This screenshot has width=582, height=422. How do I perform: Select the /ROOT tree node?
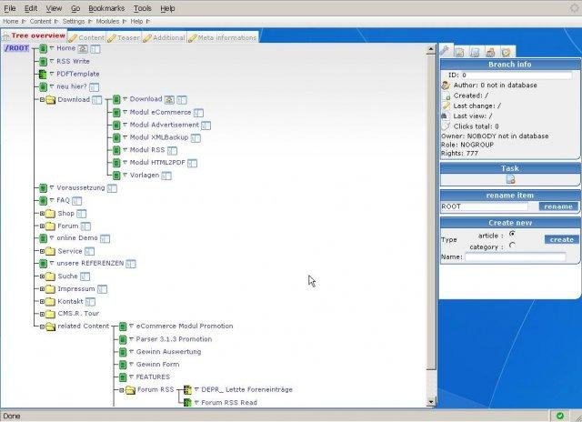click(16, 48)
